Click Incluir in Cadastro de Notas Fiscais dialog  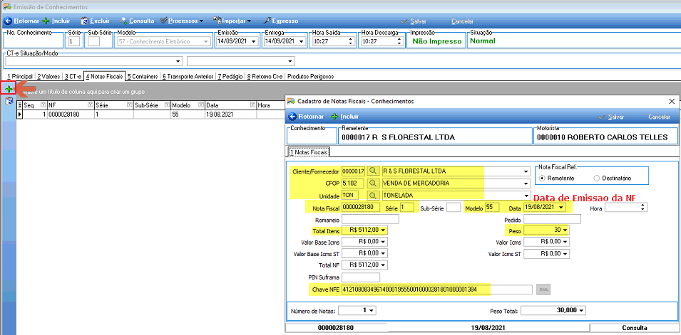coord(345,117)
